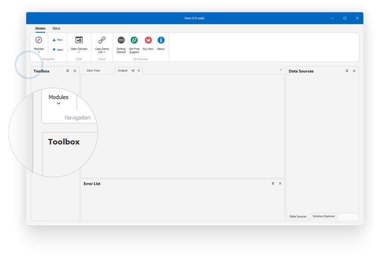Close the Output tab

139,71
